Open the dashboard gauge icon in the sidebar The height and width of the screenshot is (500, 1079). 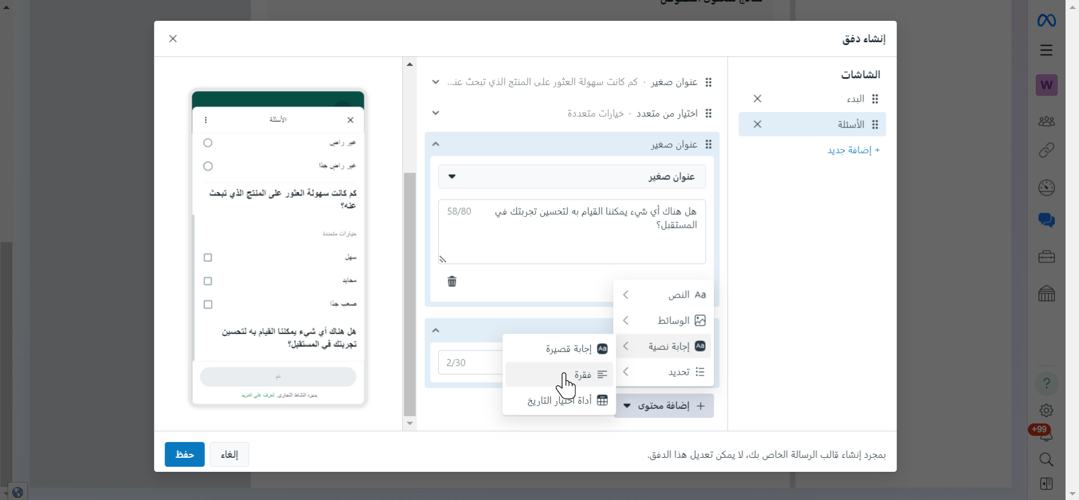click(x=1046, y=188)
